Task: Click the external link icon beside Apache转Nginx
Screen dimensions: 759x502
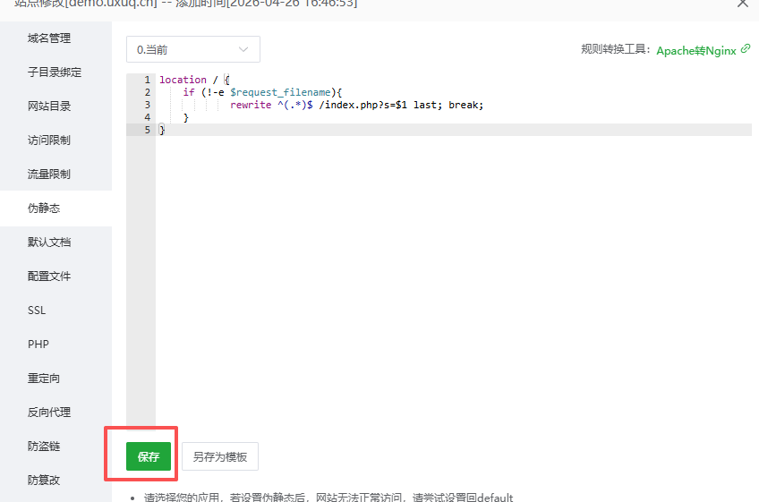Action: coord(746,50)
